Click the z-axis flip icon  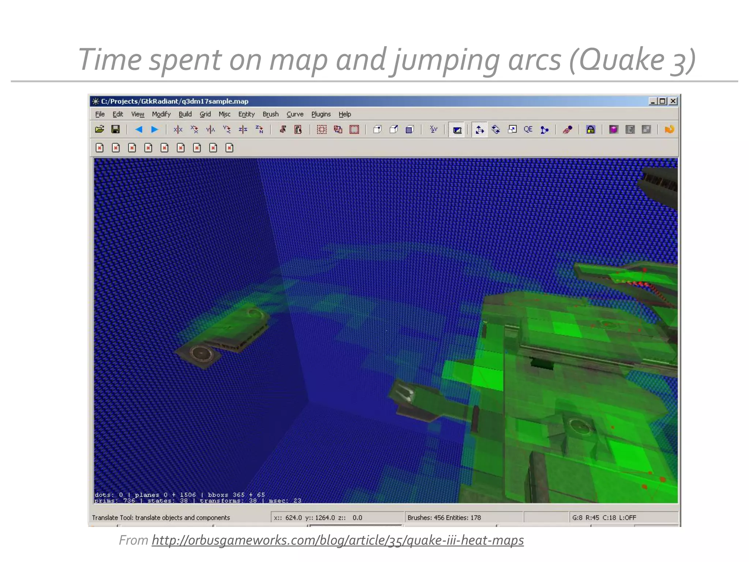pos(243,130)
